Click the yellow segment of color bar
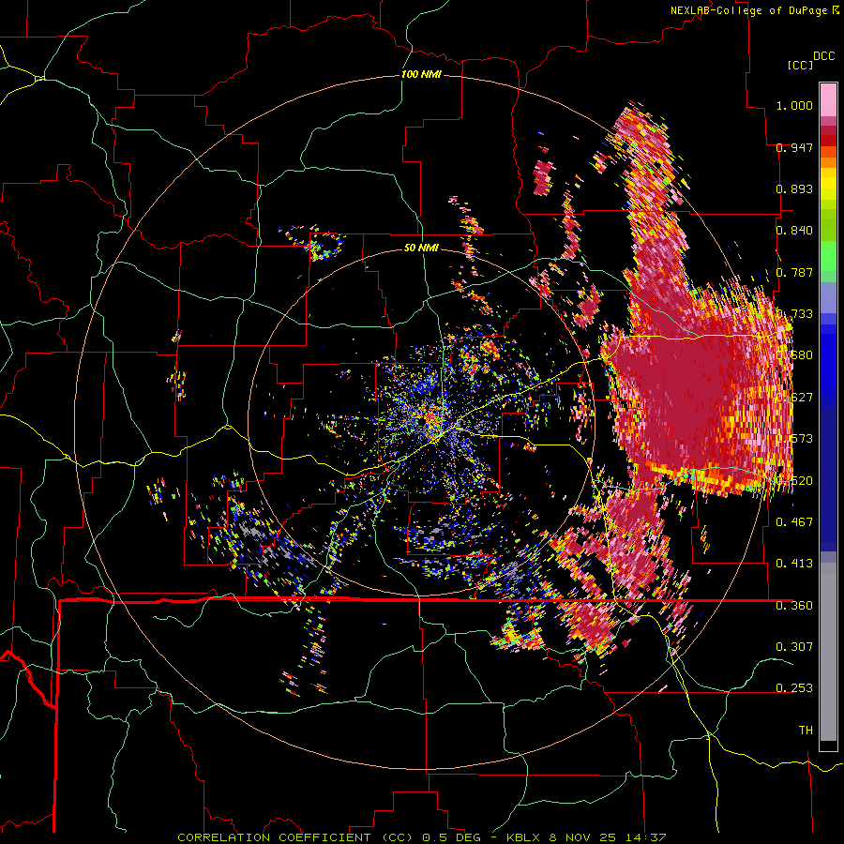The height and width of the screenshot is (844, 844). pyautogui.click(x=828, y=185)
